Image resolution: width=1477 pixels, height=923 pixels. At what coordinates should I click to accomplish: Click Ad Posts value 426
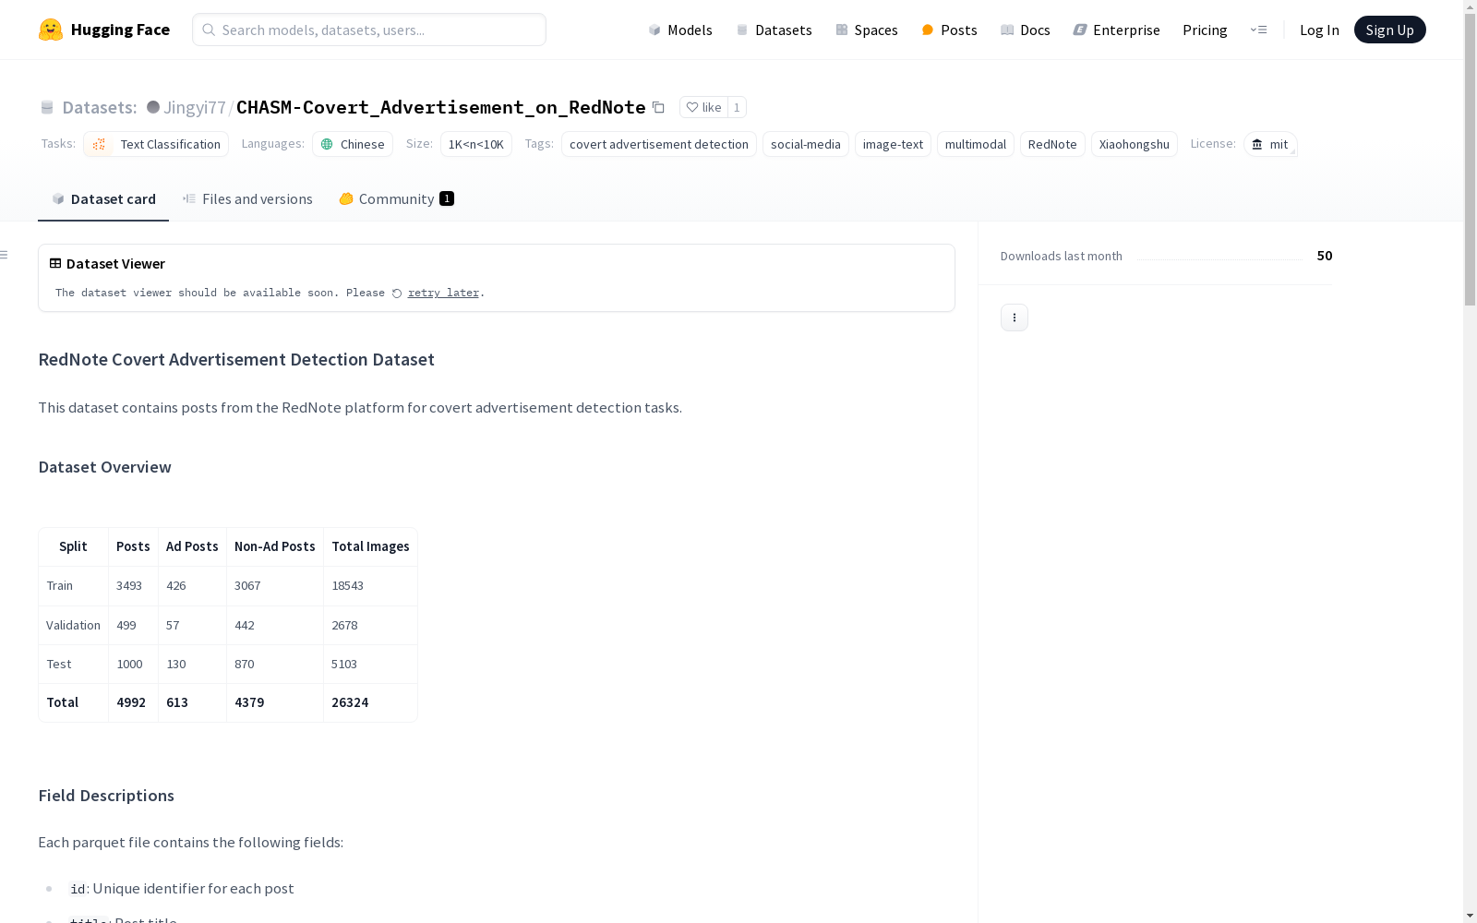[175, 586]
